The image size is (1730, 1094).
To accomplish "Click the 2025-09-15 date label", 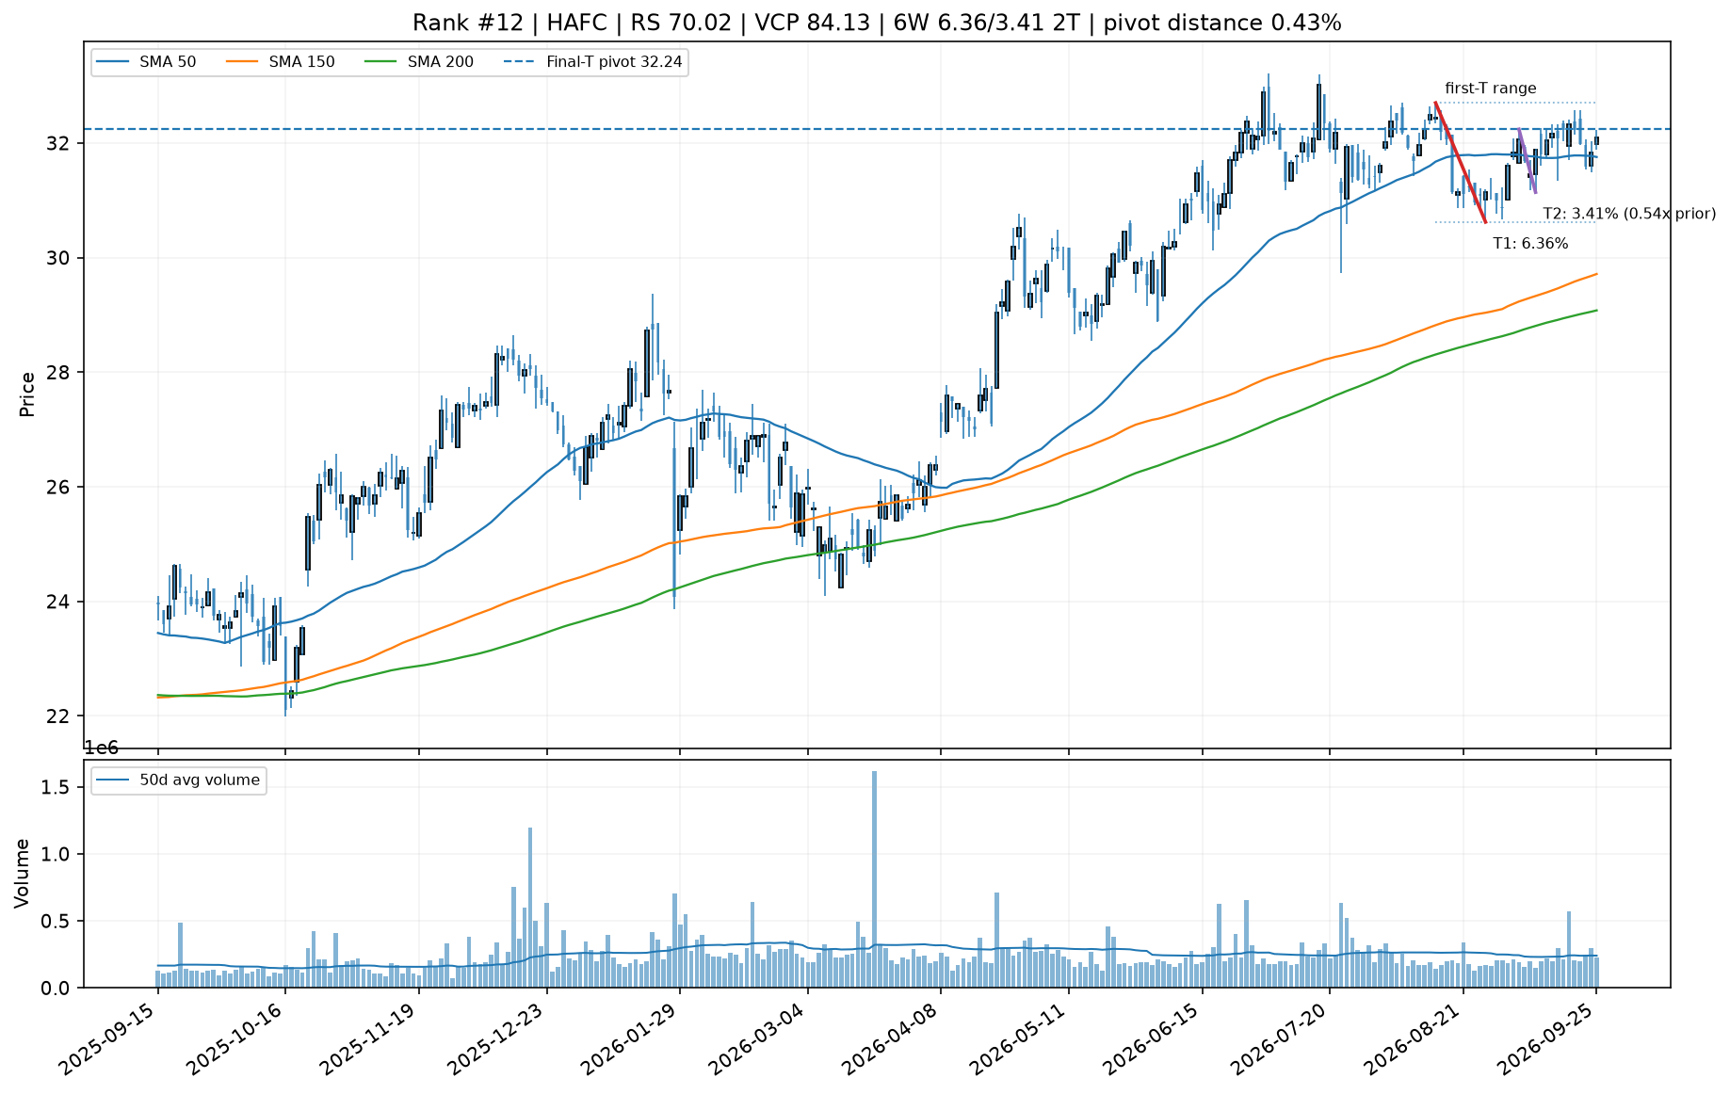I will 109,1038.
